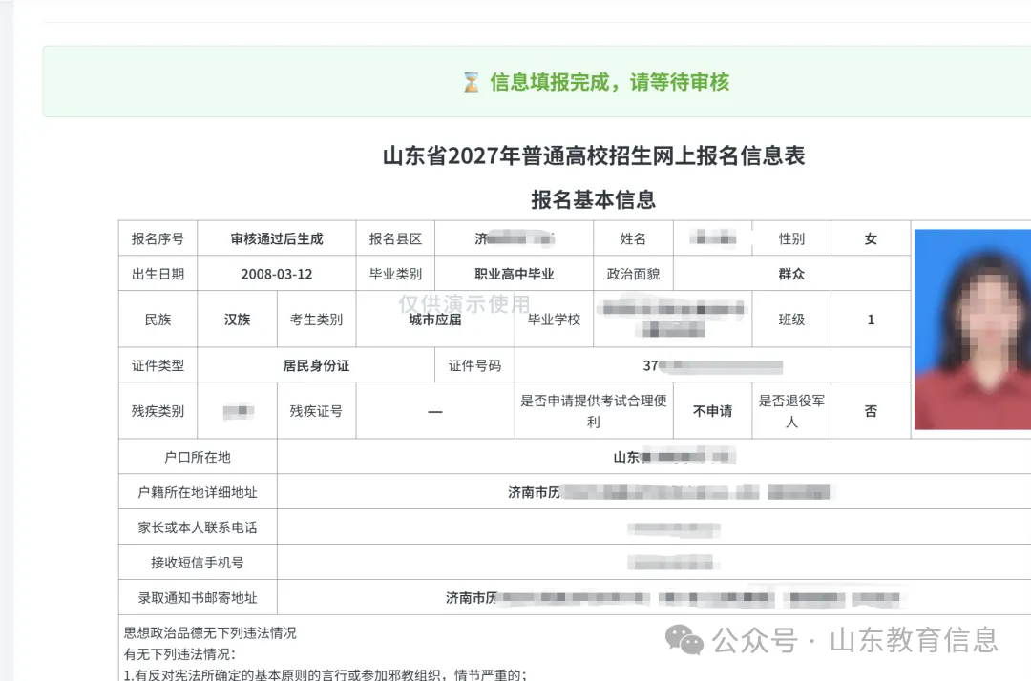Select banner text '信息填报完成，请等待审核'
This screenshot has height=681, width=1031.
click(x=609, y=82)
